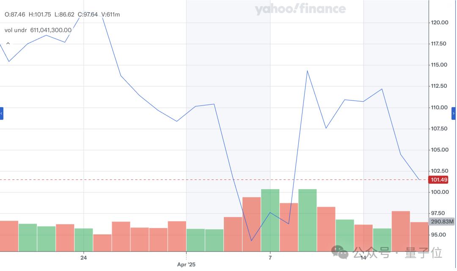Click the C:97.64 close price readout

click(88, 14)
